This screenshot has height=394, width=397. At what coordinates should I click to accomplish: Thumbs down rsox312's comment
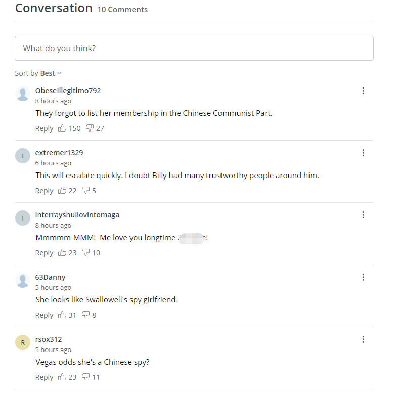click(x=85, y=377)
